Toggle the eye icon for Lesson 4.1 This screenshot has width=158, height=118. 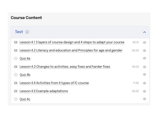(x=144, y=42)
